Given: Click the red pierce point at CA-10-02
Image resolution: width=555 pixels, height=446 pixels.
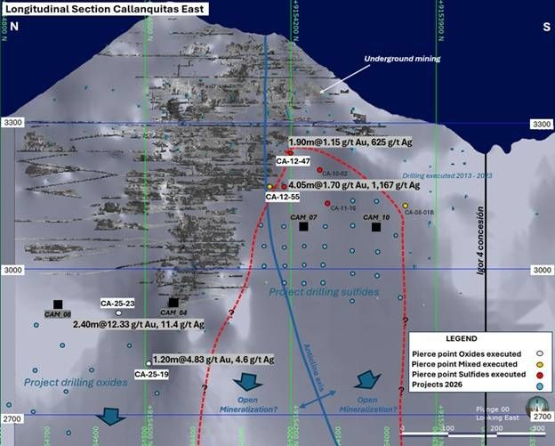Looking at the screenshot, I should [x=319, y=169].
